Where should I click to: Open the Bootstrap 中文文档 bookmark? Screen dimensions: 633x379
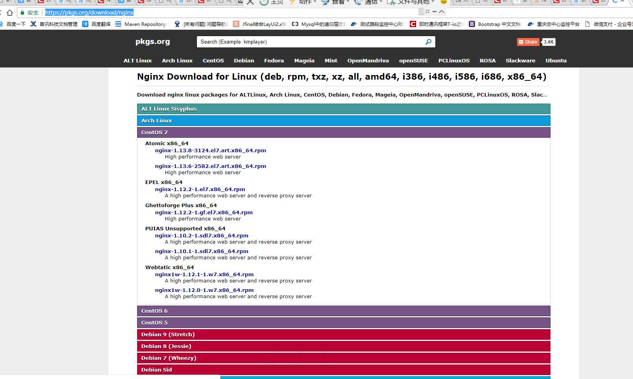click(495, 24)
